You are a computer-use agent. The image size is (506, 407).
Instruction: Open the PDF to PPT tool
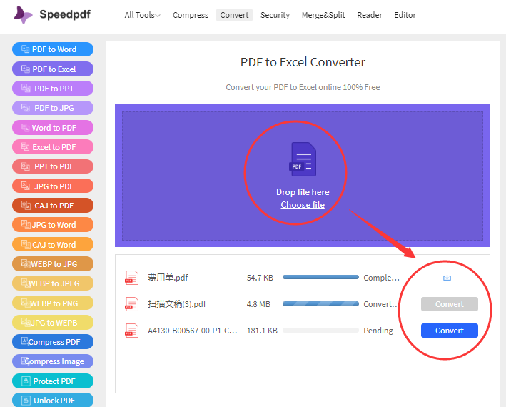coord(53,89)
